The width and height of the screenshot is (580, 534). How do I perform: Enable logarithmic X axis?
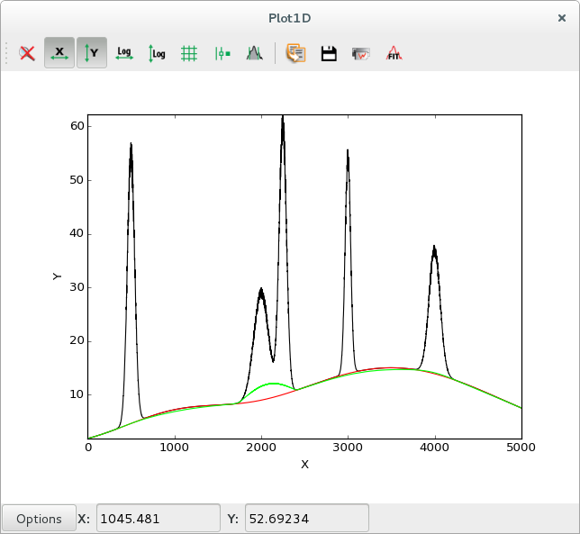[x=124, y=53]
